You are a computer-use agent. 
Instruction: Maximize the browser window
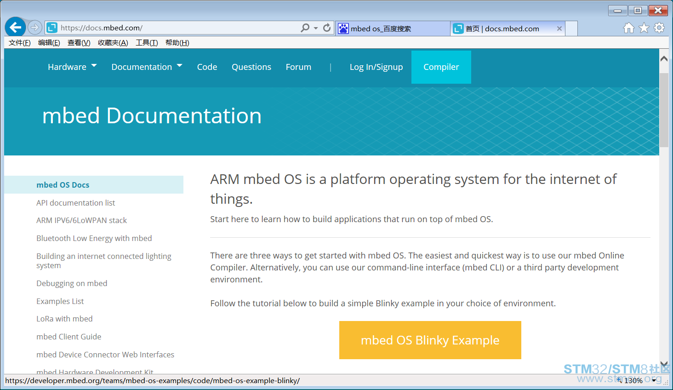638,11
